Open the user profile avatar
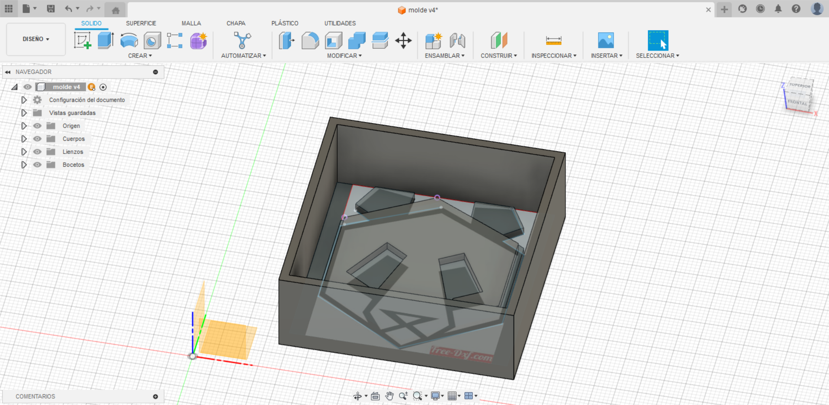829x405 pixels. (817, 9)
